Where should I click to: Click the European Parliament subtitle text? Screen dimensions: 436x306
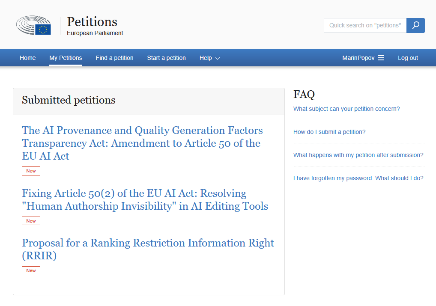(x=95, y=33)
